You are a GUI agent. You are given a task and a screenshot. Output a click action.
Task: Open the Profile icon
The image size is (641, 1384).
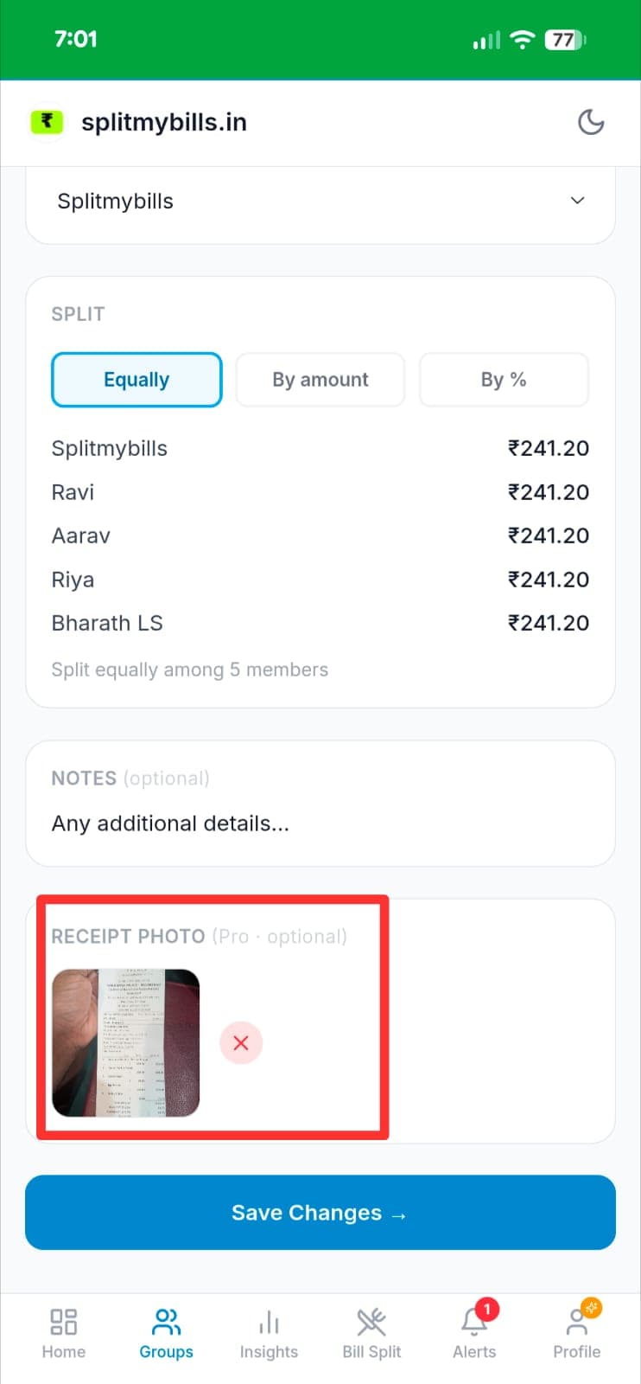[x=576, y=1323]
